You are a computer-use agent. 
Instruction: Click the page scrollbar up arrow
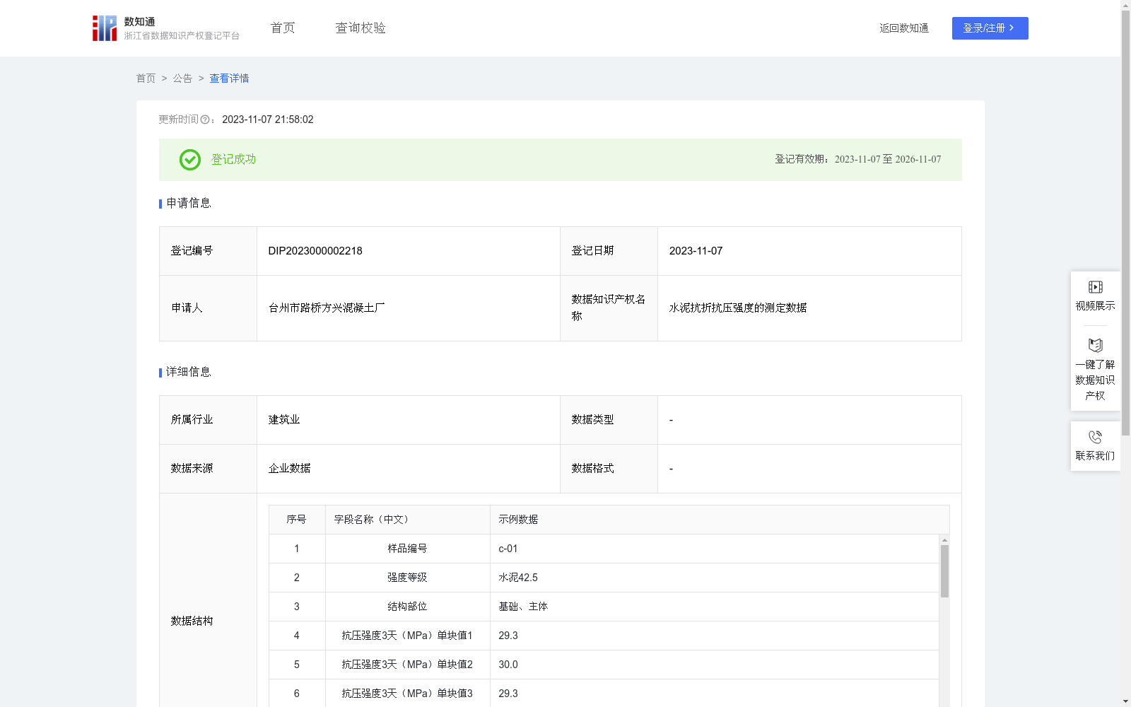point(1125,5)
